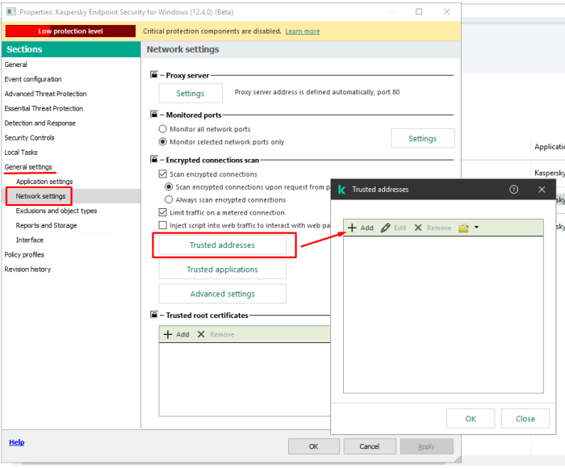Select Network settings subsection
Viewport: 565px width, 469px height.
[x=40, y=196]
